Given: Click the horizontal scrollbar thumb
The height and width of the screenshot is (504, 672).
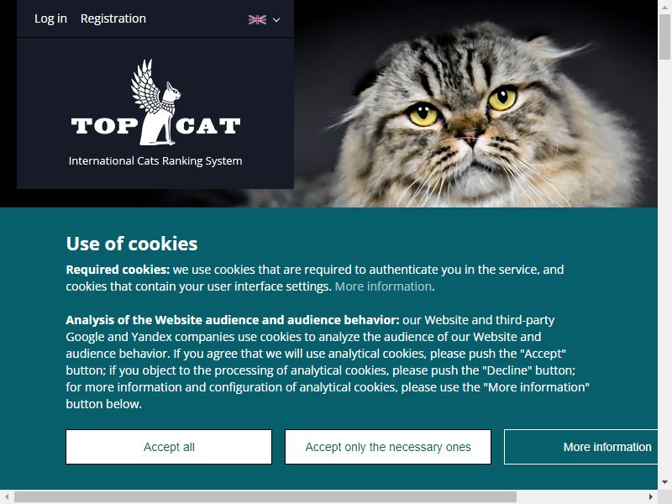Looking at the screenshot, I should (265, 496).
